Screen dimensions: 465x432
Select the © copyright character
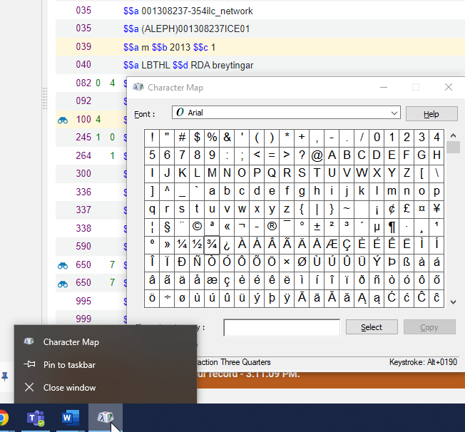[197, 227]
